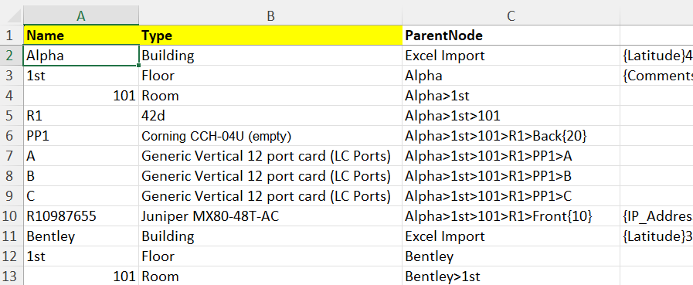The height and width of the screenshot is (285, 693).
Task: Select the 42d type cell
Action: click(270, 116)
